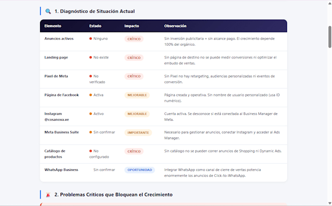Screen dimensions: 332x206
Task: Click the observation 'Necesario para gestionar anuncios' text
Action: [222, 135]
